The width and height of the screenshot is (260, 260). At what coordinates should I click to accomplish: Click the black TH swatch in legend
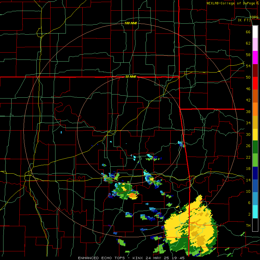[255, 225]
